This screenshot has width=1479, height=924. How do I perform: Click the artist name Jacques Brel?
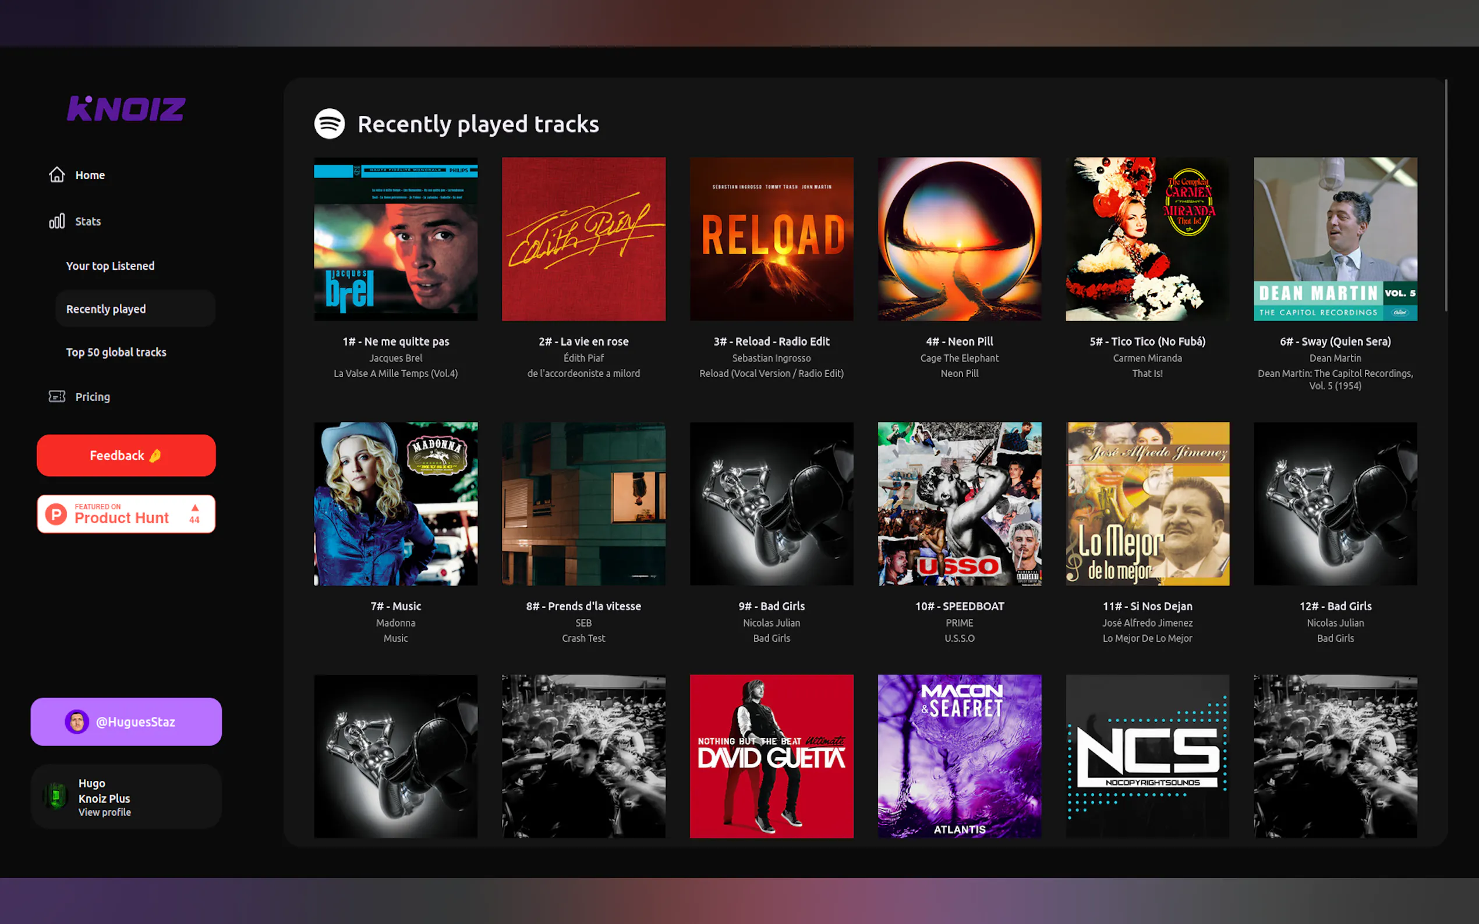395,358
